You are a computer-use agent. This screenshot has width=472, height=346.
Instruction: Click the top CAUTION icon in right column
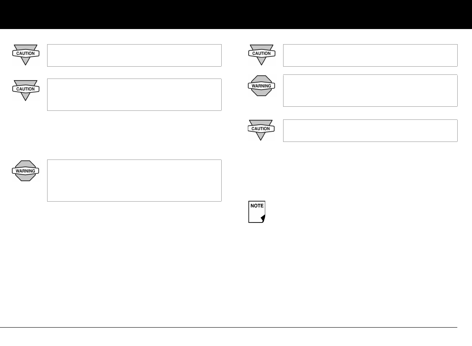(x=261, y=55)
